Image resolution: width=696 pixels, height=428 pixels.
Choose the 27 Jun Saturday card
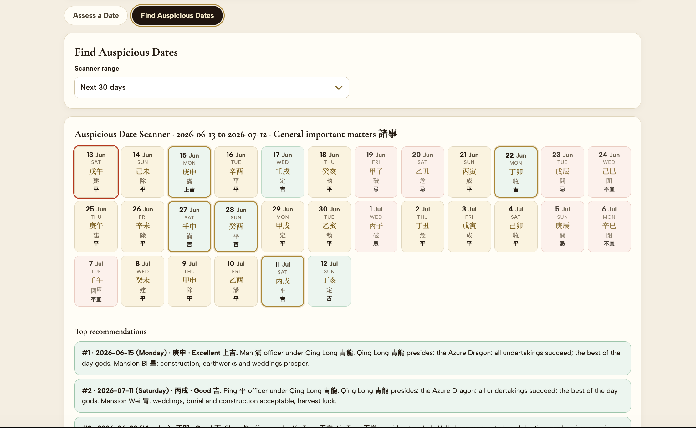pos(189,227)
